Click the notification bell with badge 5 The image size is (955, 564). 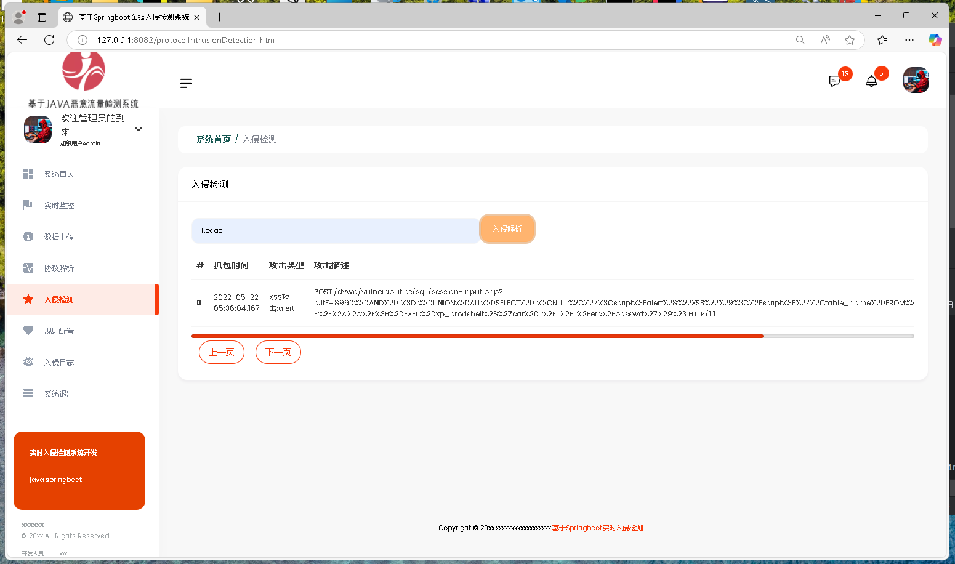pos(871,81)
